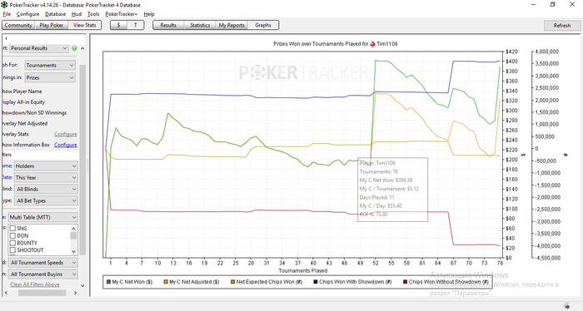Screen dimensions: 583x311
Task: Toggle the Showdown/Non SD Winnings option
Action: [x=34, y=113]
